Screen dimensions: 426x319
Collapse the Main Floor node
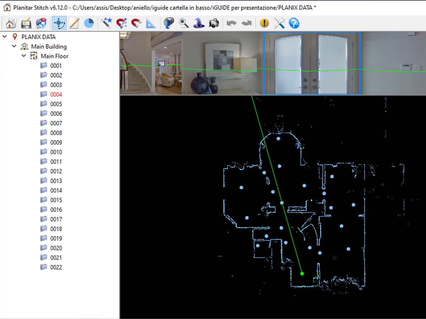[x=24, y=56]
